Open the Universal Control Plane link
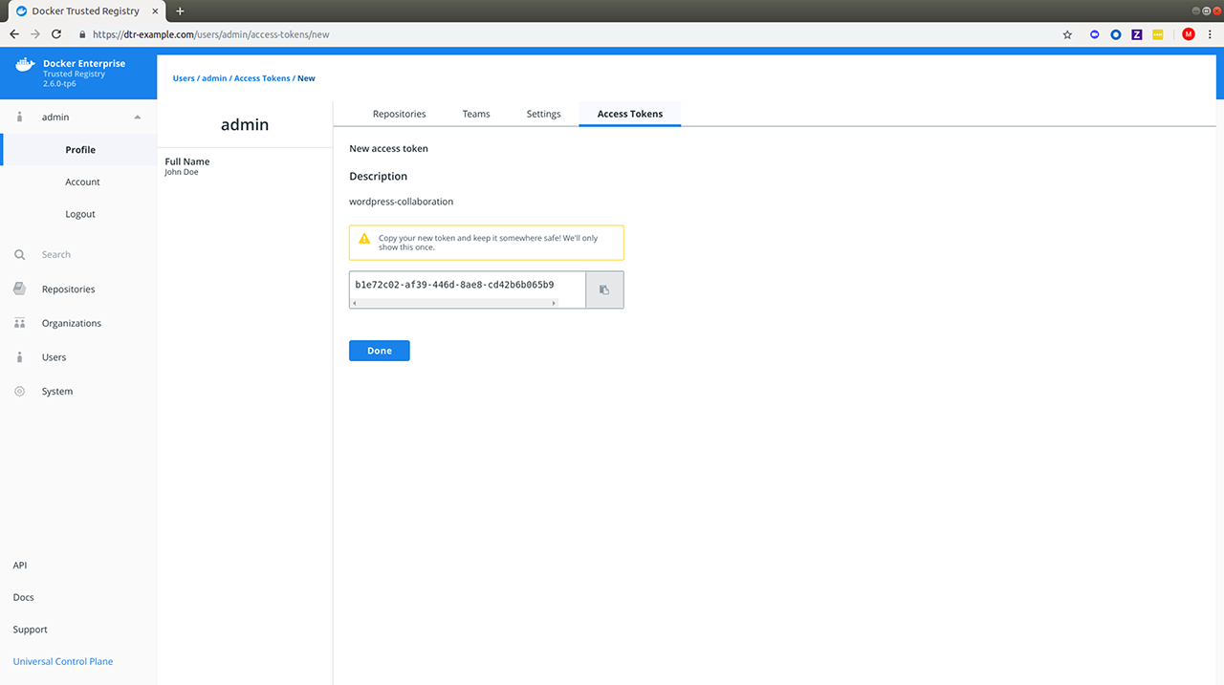Screen dimensions: 1224x685 pos(62,660)
